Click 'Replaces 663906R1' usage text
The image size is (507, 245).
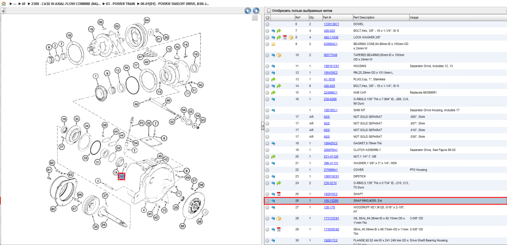[x=423, y=92]
